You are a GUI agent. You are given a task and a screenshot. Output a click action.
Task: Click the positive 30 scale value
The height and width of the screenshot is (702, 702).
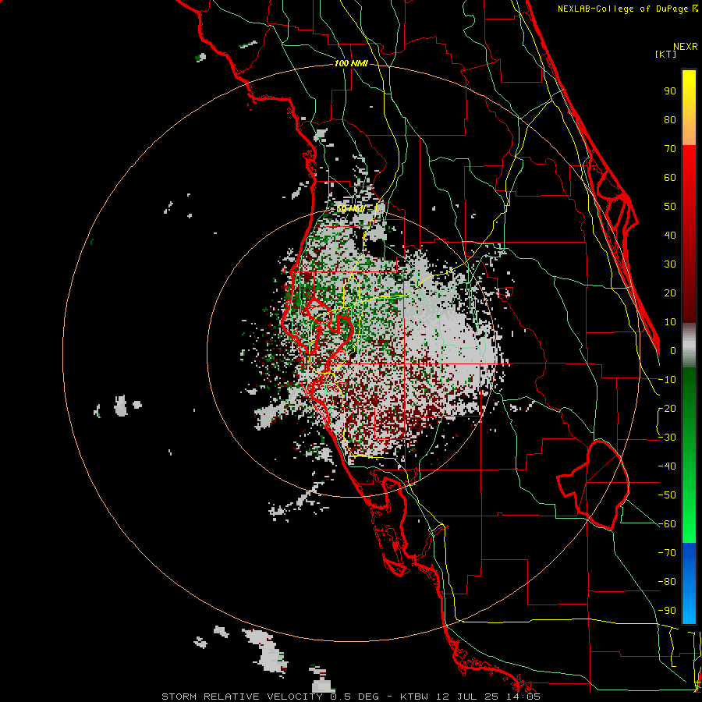coord(670,264)
